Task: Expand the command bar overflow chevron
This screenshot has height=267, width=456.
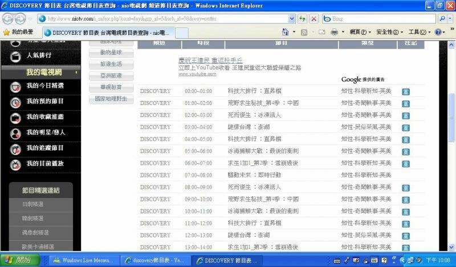Action: tap(452, 29)
